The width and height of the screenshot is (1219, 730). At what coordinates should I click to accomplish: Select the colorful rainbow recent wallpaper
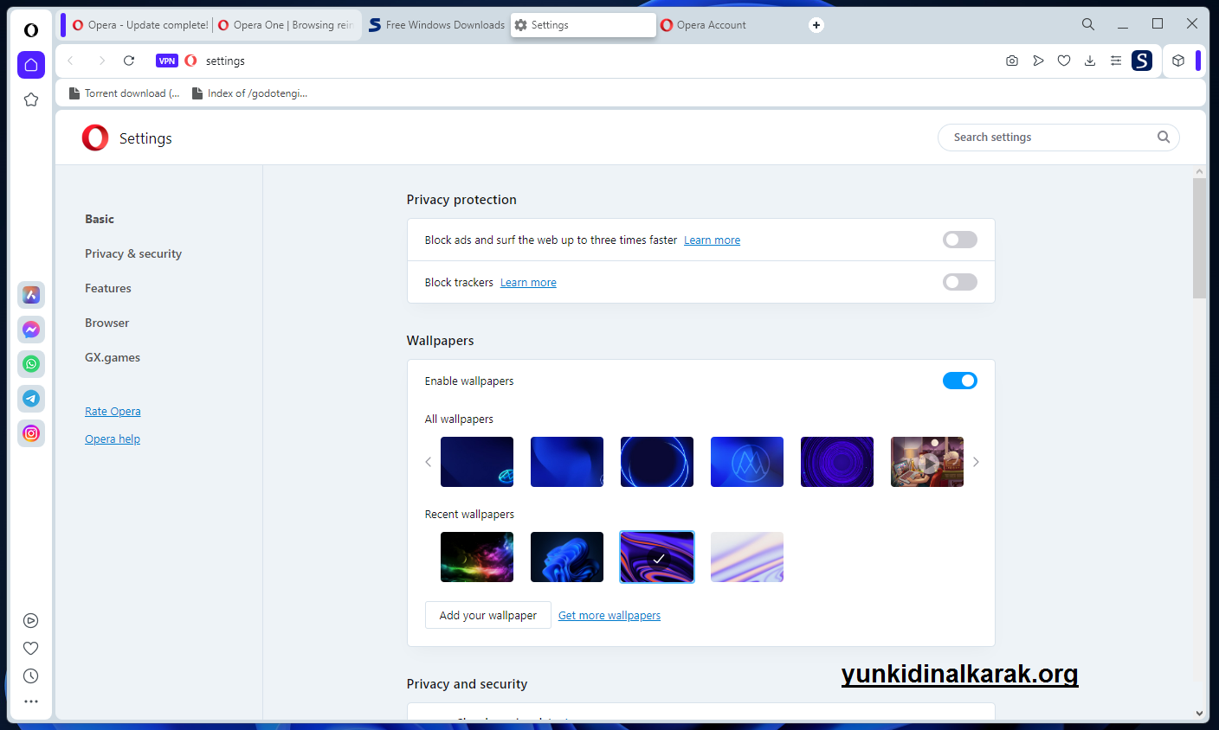pyautogui.click(x=477, y=557)
